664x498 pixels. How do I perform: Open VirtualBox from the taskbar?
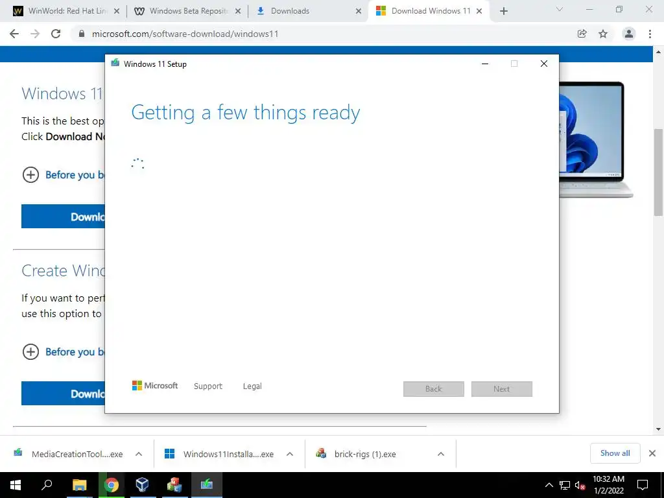(x=142, y=485)
